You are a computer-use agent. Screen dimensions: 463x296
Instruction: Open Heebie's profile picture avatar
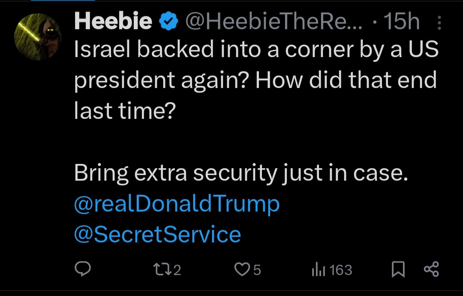[x=37, y=36]
